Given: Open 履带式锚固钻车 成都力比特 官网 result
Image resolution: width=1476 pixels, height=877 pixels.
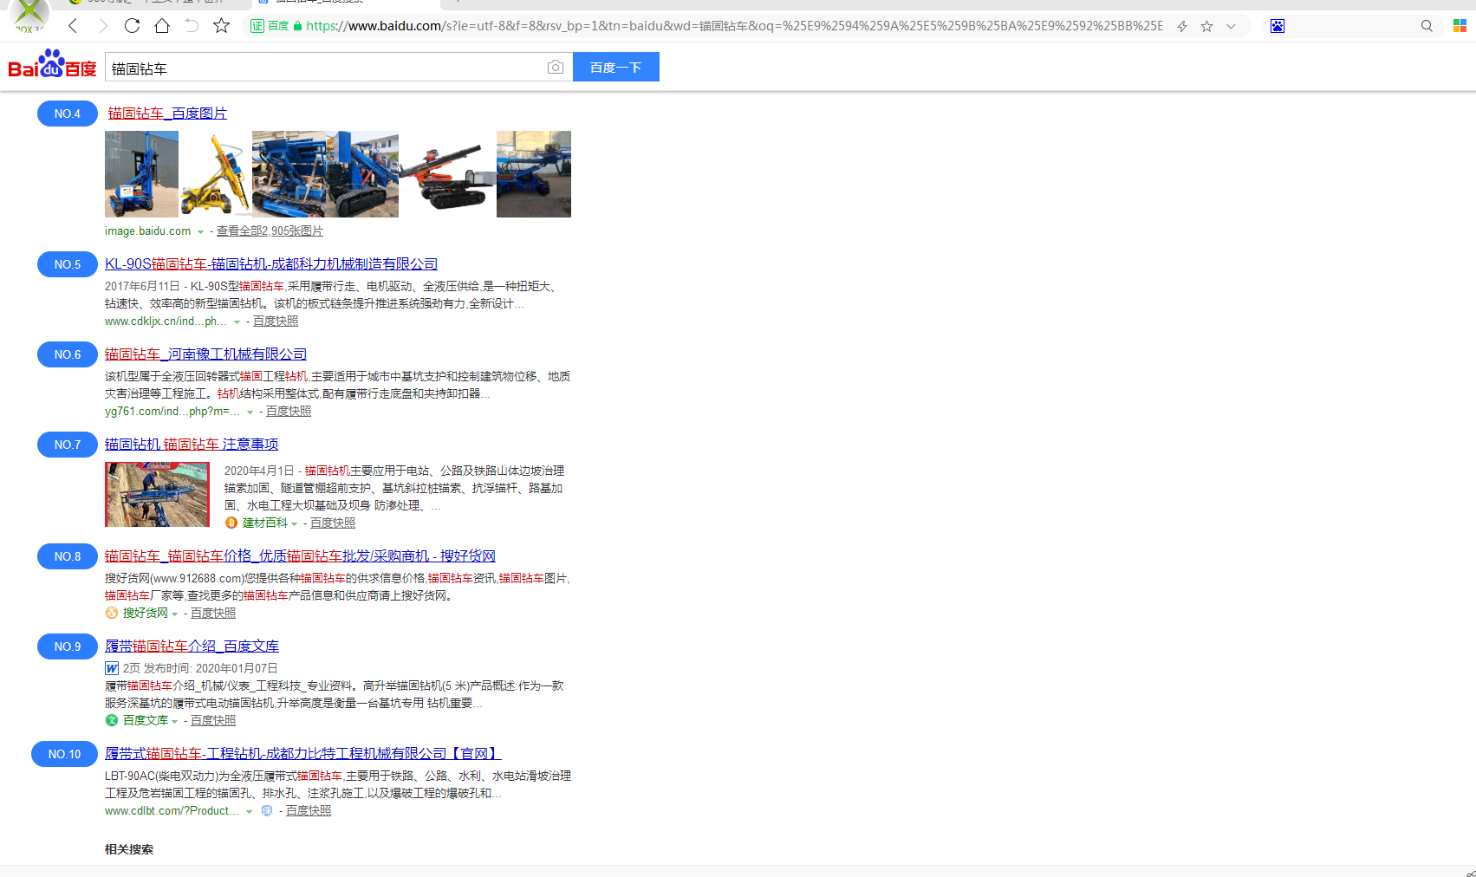Looking at the screenshot, I should coord(303,754).
